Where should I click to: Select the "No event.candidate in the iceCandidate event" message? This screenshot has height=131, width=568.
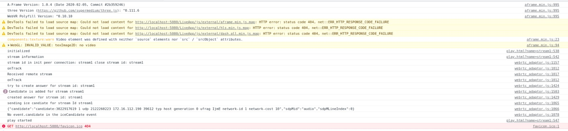[52, 115]
